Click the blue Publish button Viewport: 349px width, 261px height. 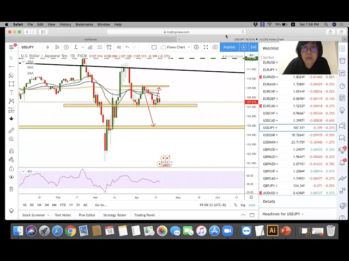click(229, 47)
